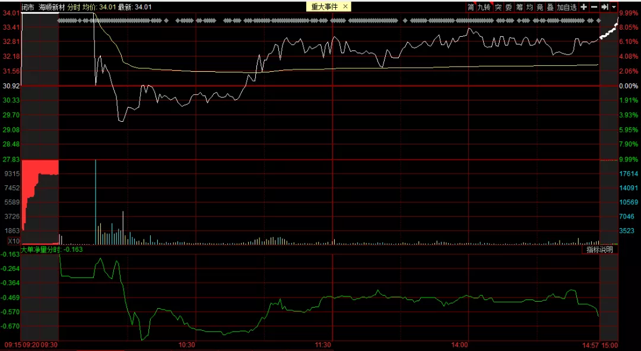Image resolution: width=641 pixels, height=351 pixels.
Task: Toggle the 筹 chip distribution button
Action: [519, 7]
